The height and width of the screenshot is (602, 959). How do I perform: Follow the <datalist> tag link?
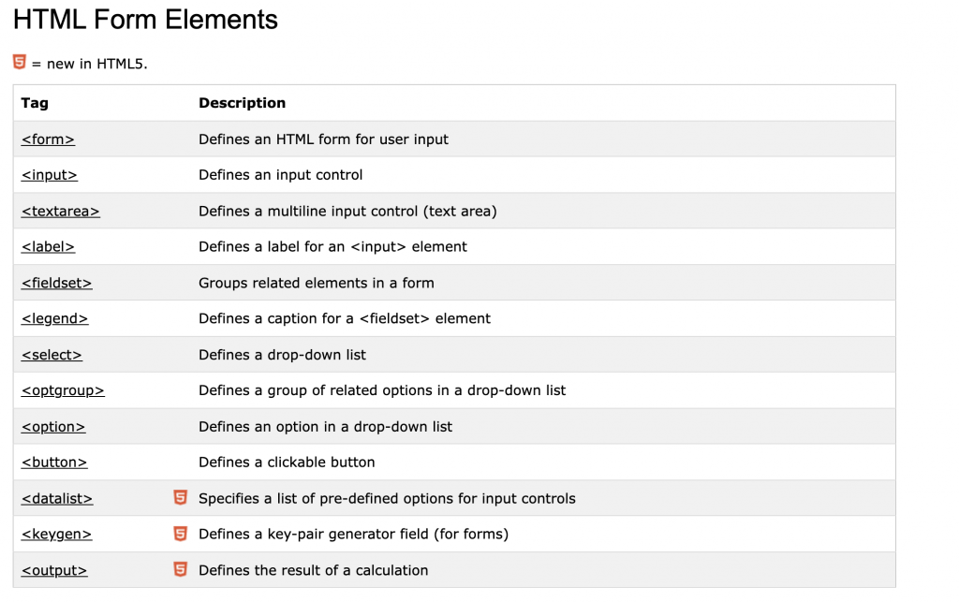[x=57, y=498]
